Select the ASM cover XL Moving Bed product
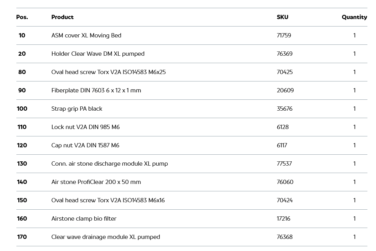This screenshot has width=376, height=251. [86, 35]
